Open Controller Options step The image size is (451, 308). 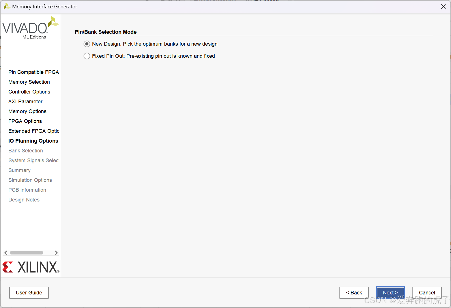click(29, 92)
